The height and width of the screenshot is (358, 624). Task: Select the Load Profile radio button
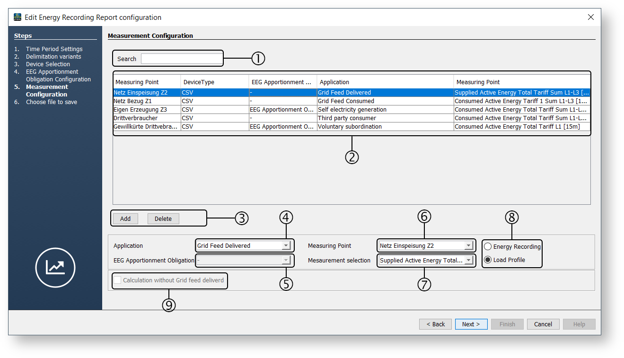(488, 260)
